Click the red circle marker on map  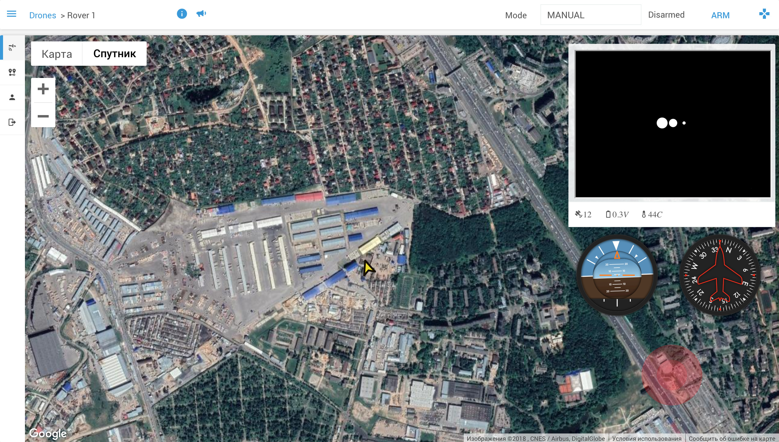[672, 375]
